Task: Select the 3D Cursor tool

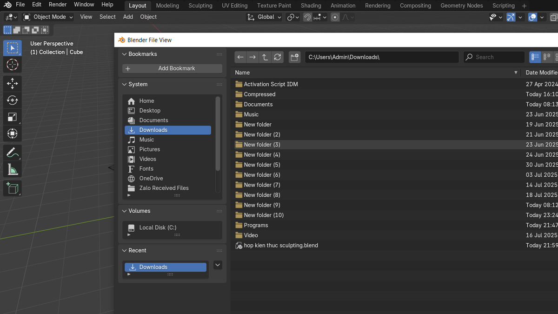Action: (13, 65)
